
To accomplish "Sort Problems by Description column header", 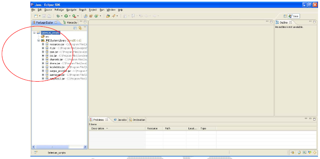I will coord(117,128).
